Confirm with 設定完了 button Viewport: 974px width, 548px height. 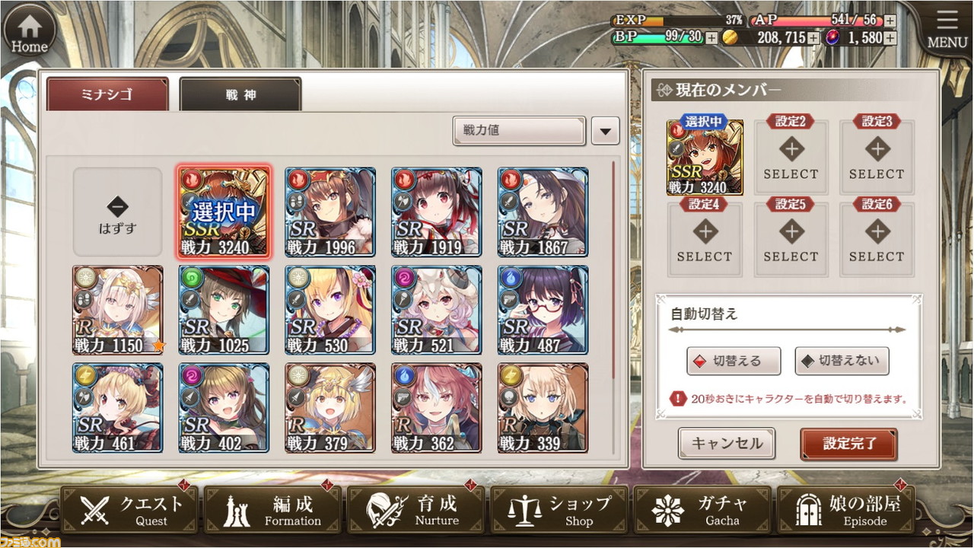tap(849, 443)
